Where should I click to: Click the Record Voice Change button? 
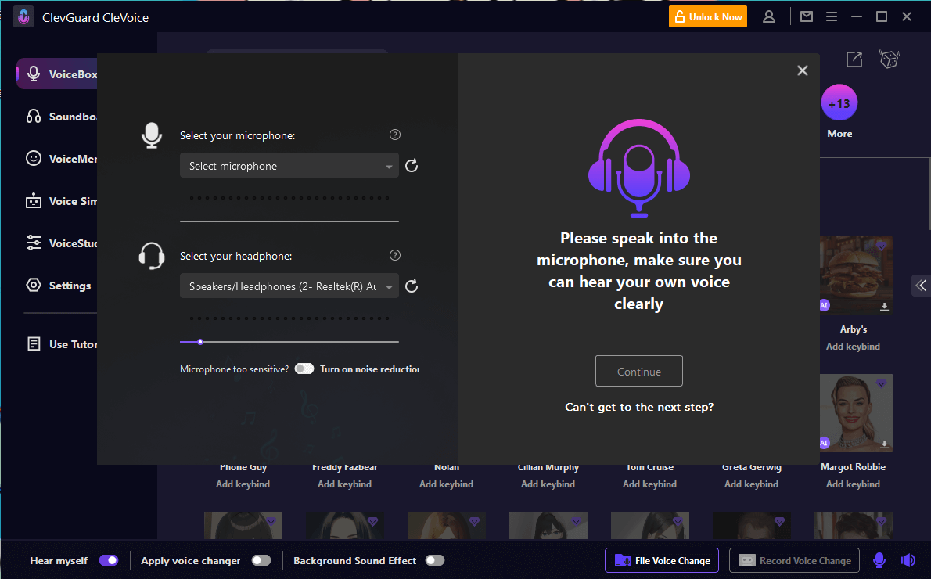[794, 560]
